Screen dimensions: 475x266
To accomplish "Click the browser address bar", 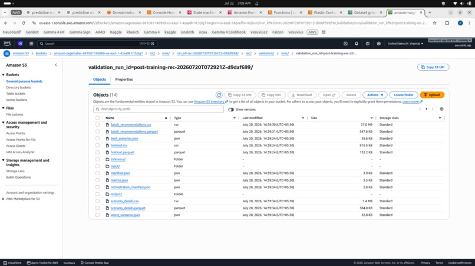I will point(233,23).
